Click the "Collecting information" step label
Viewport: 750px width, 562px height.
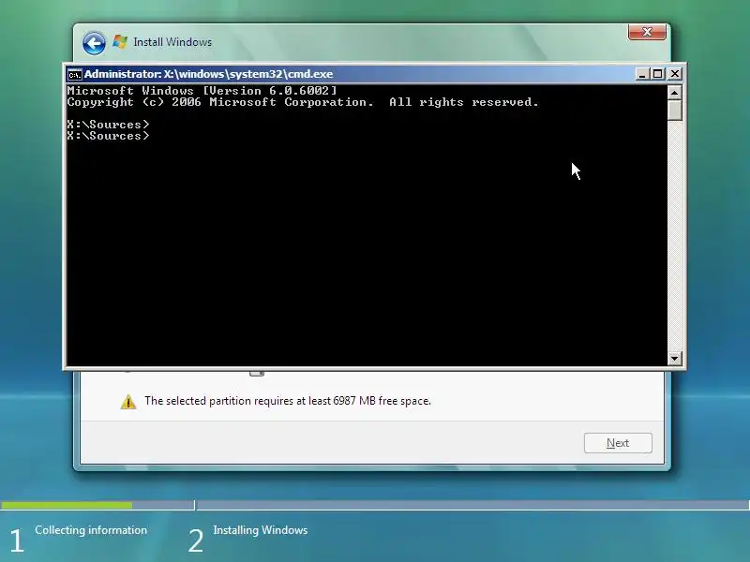click(91, 530)
